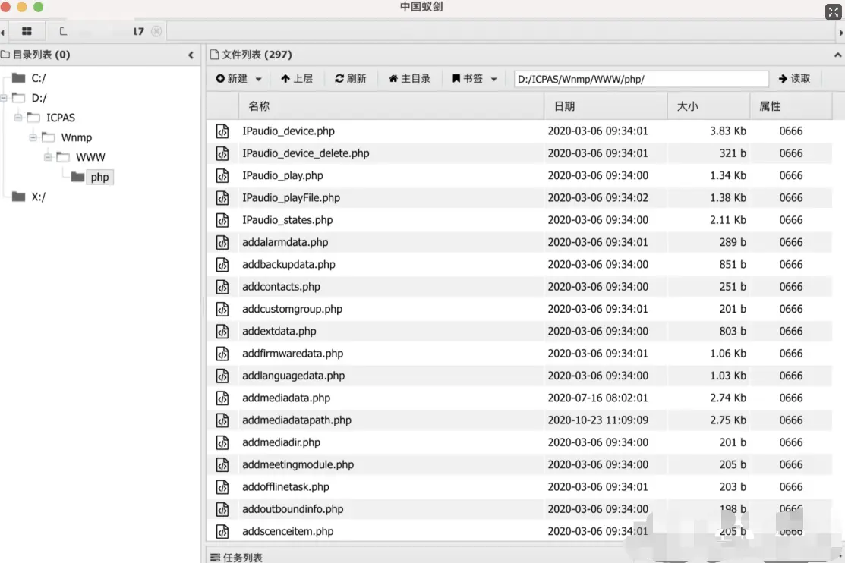
Task: Select the ICPAS folder
Action: point(61,118)
